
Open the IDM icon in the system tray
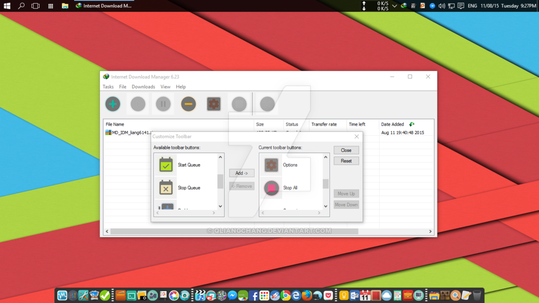pos(404,6)
